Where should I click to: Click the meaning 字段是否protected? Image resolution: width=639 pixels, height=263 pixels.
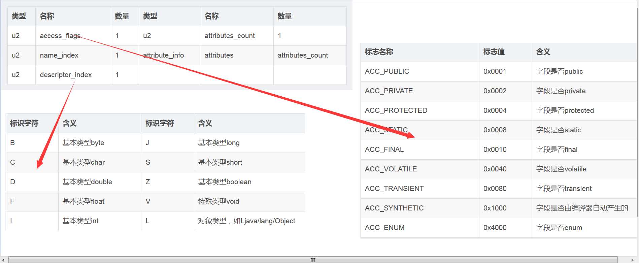tap(565, 110)
